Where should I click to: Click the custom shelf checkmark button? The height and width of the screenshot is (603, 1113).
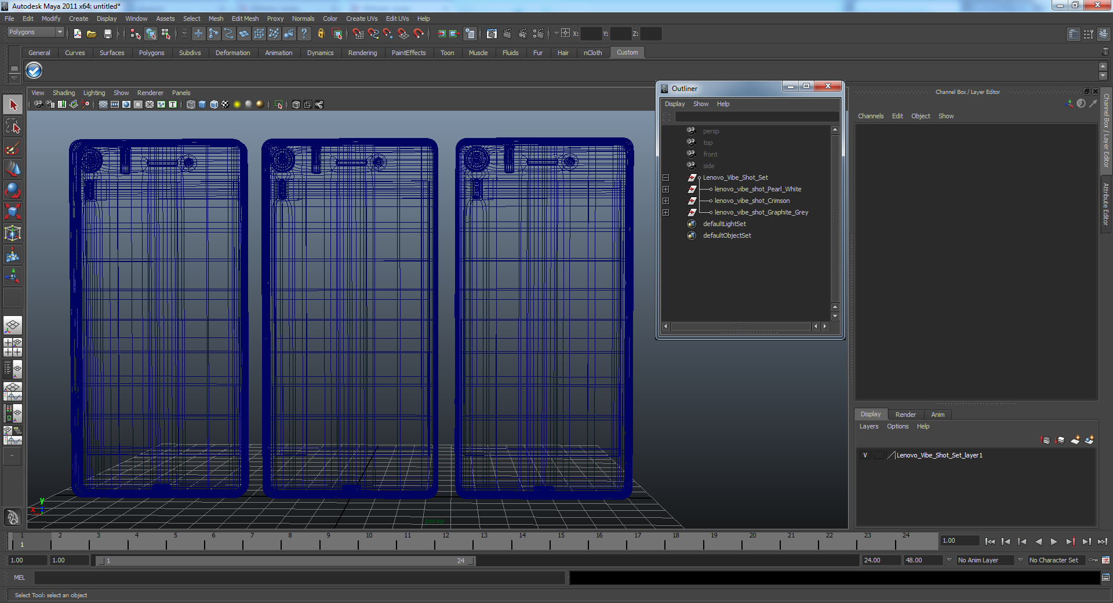[34, 71]
